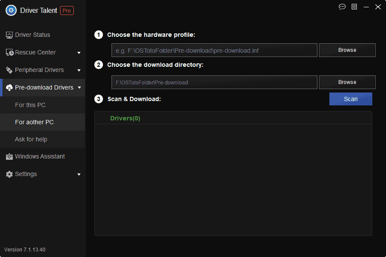The width and height of the screenshot is (386, 257).
Task: Select the Peripheral Drivers plug icon
Action: pyautogui.click(x=9, y=70)
